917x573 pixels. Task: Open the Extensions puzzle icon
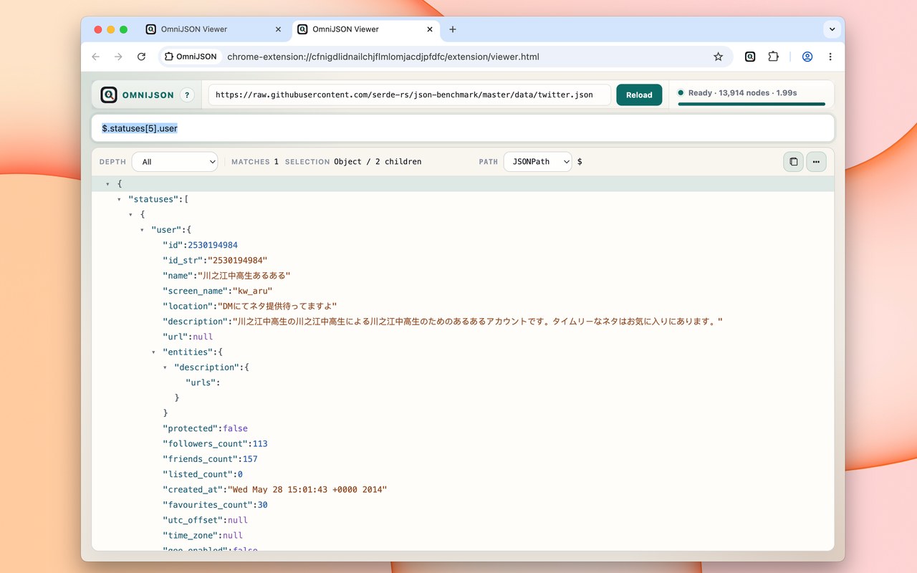pyautogui.click(x=773, y=57)
